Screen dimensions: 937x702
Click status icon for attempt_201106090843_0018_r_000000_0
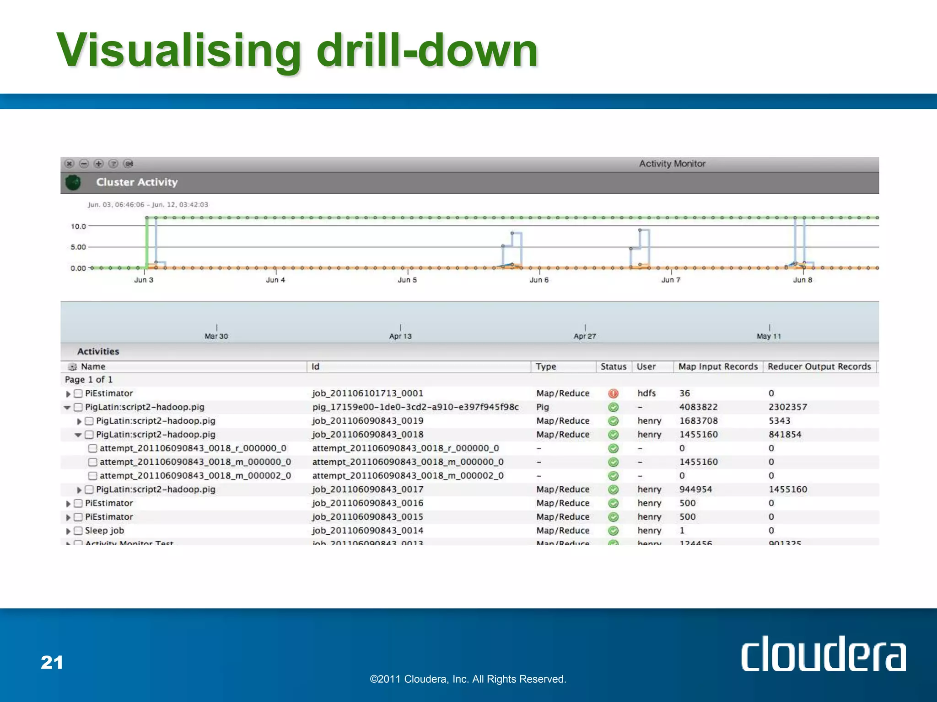(x=614, y=448)
